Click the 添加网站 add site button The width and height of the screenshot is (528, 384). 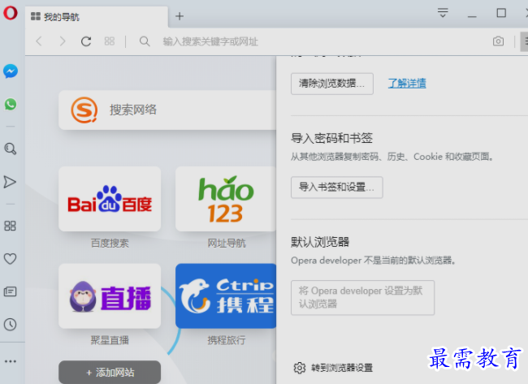pos(110,372)
